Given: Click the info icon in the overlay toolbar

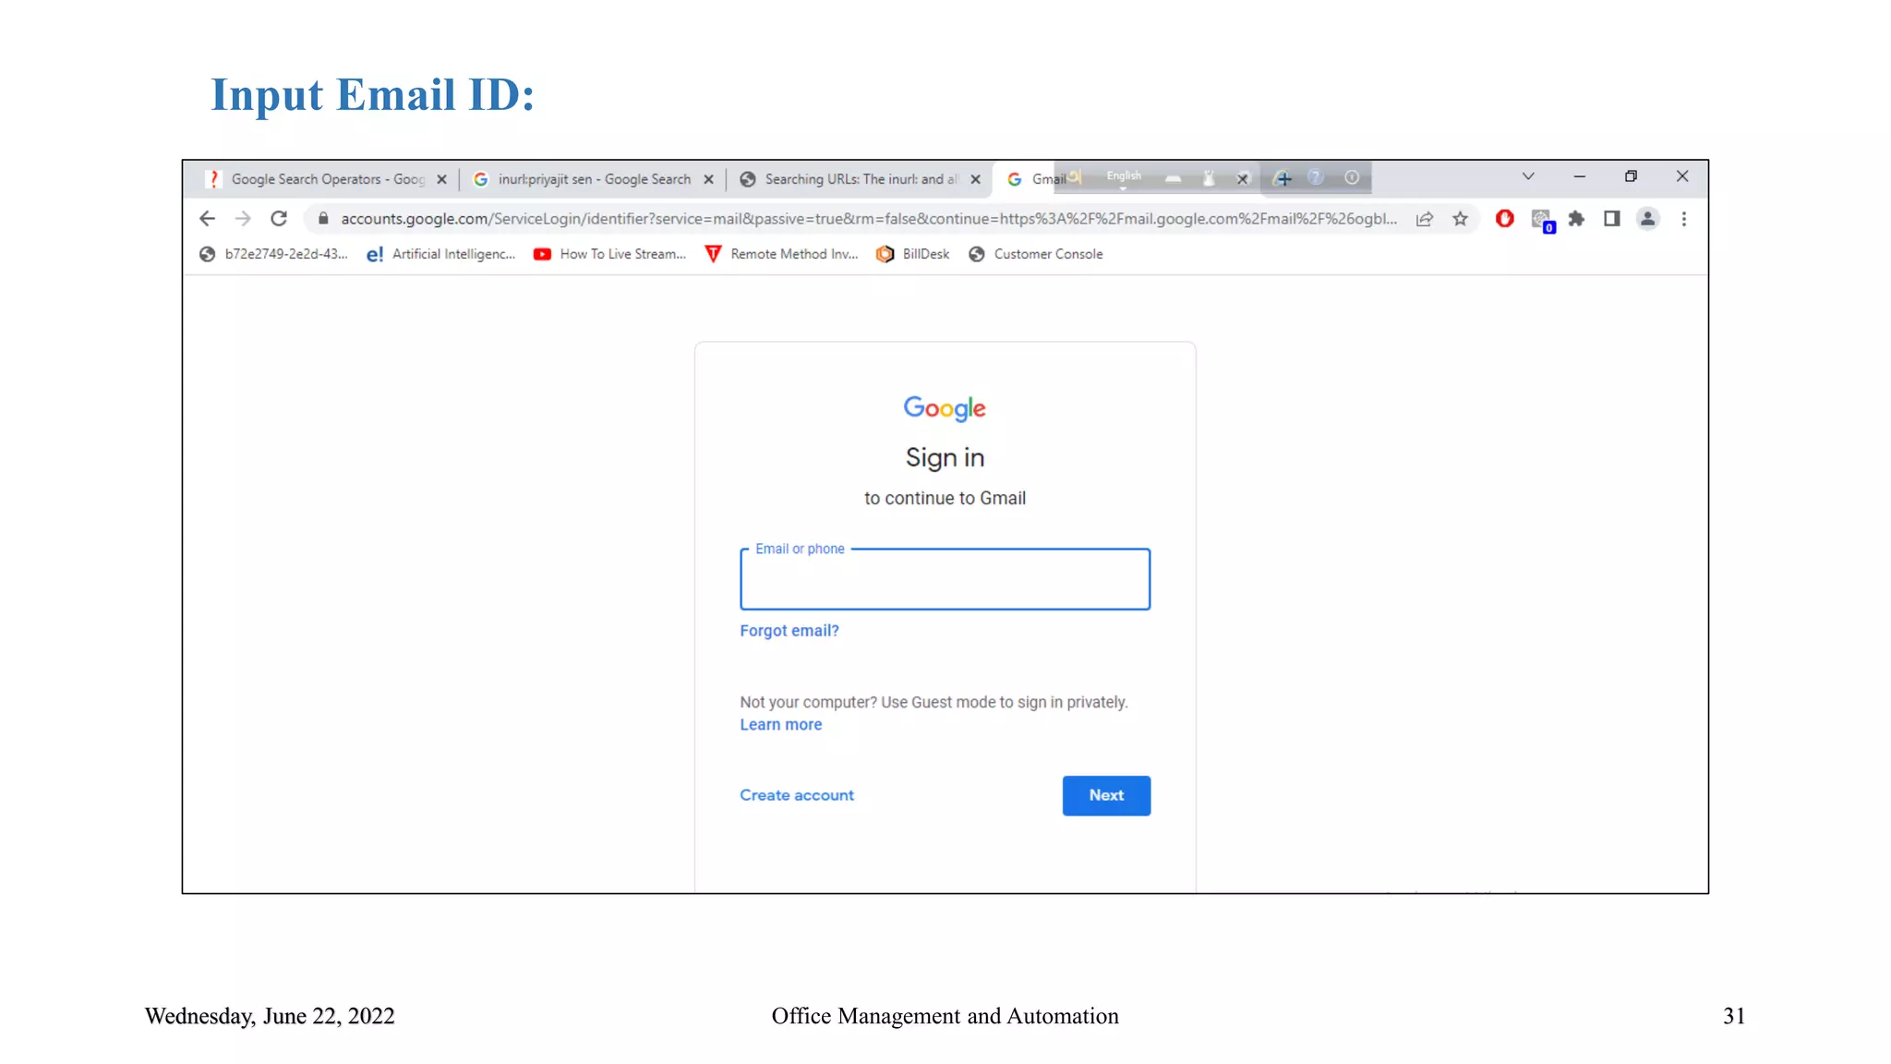Looking at the screenshot, I should point(1352,177).
